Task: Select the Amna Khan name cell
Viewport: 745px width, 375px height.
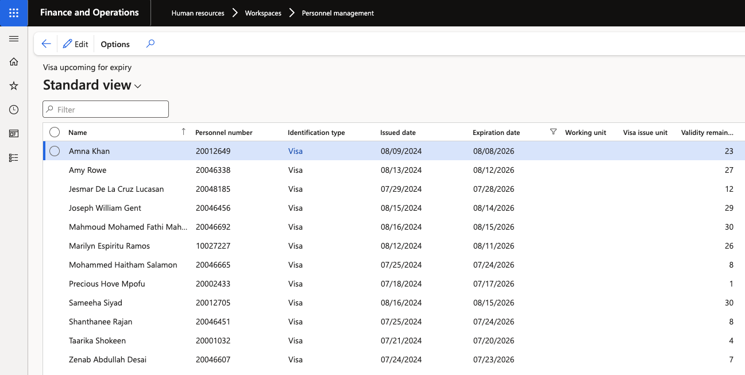Action: point(89,151)
